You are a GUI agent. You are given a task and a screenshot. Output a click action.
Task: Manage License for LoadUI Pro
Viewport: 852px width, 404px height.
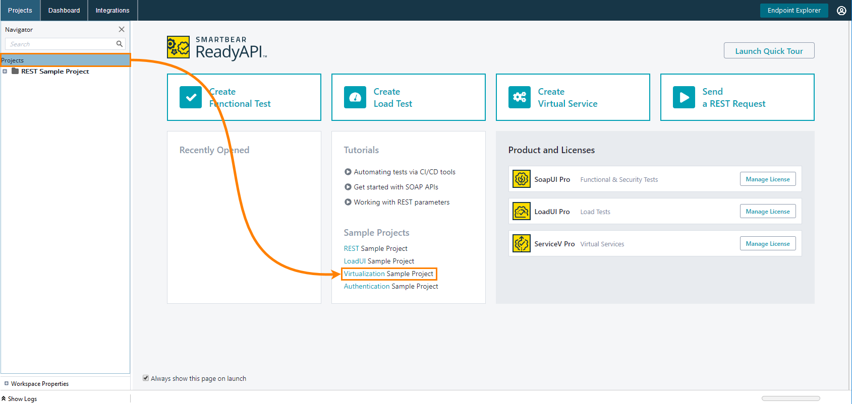tap(768, 211)
